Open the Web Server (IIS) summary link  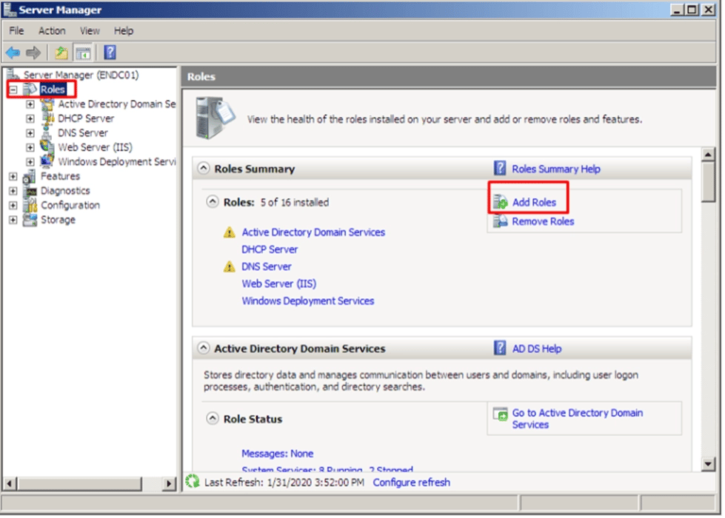(278, 283)
